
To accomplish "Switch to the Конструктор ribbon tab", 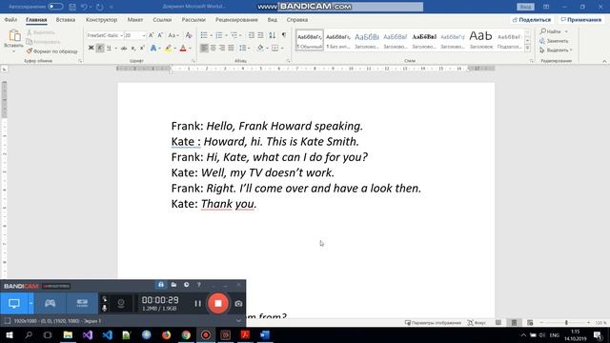I will 102,19.
